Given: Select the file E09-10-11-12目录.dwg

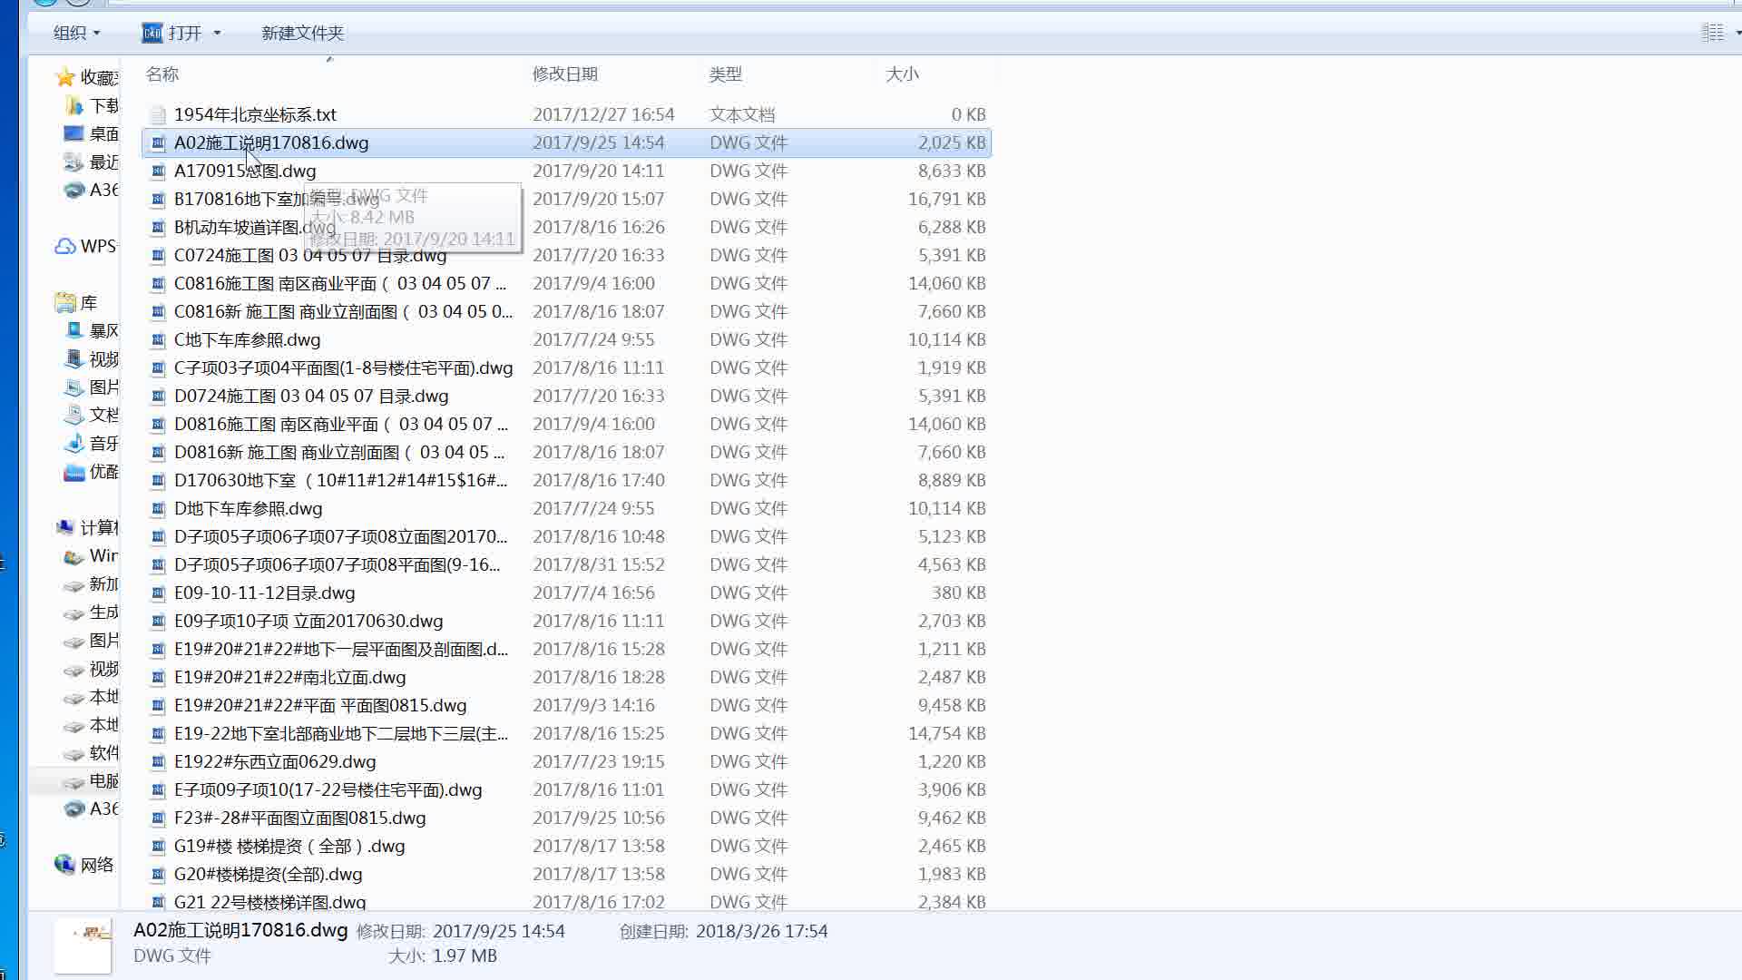Looking at the screenshot, I should [265, 593].
